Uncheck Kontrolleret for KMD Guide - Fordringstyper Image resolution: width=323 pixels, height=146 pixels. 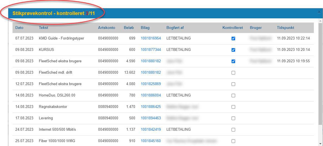pos(233,38)
